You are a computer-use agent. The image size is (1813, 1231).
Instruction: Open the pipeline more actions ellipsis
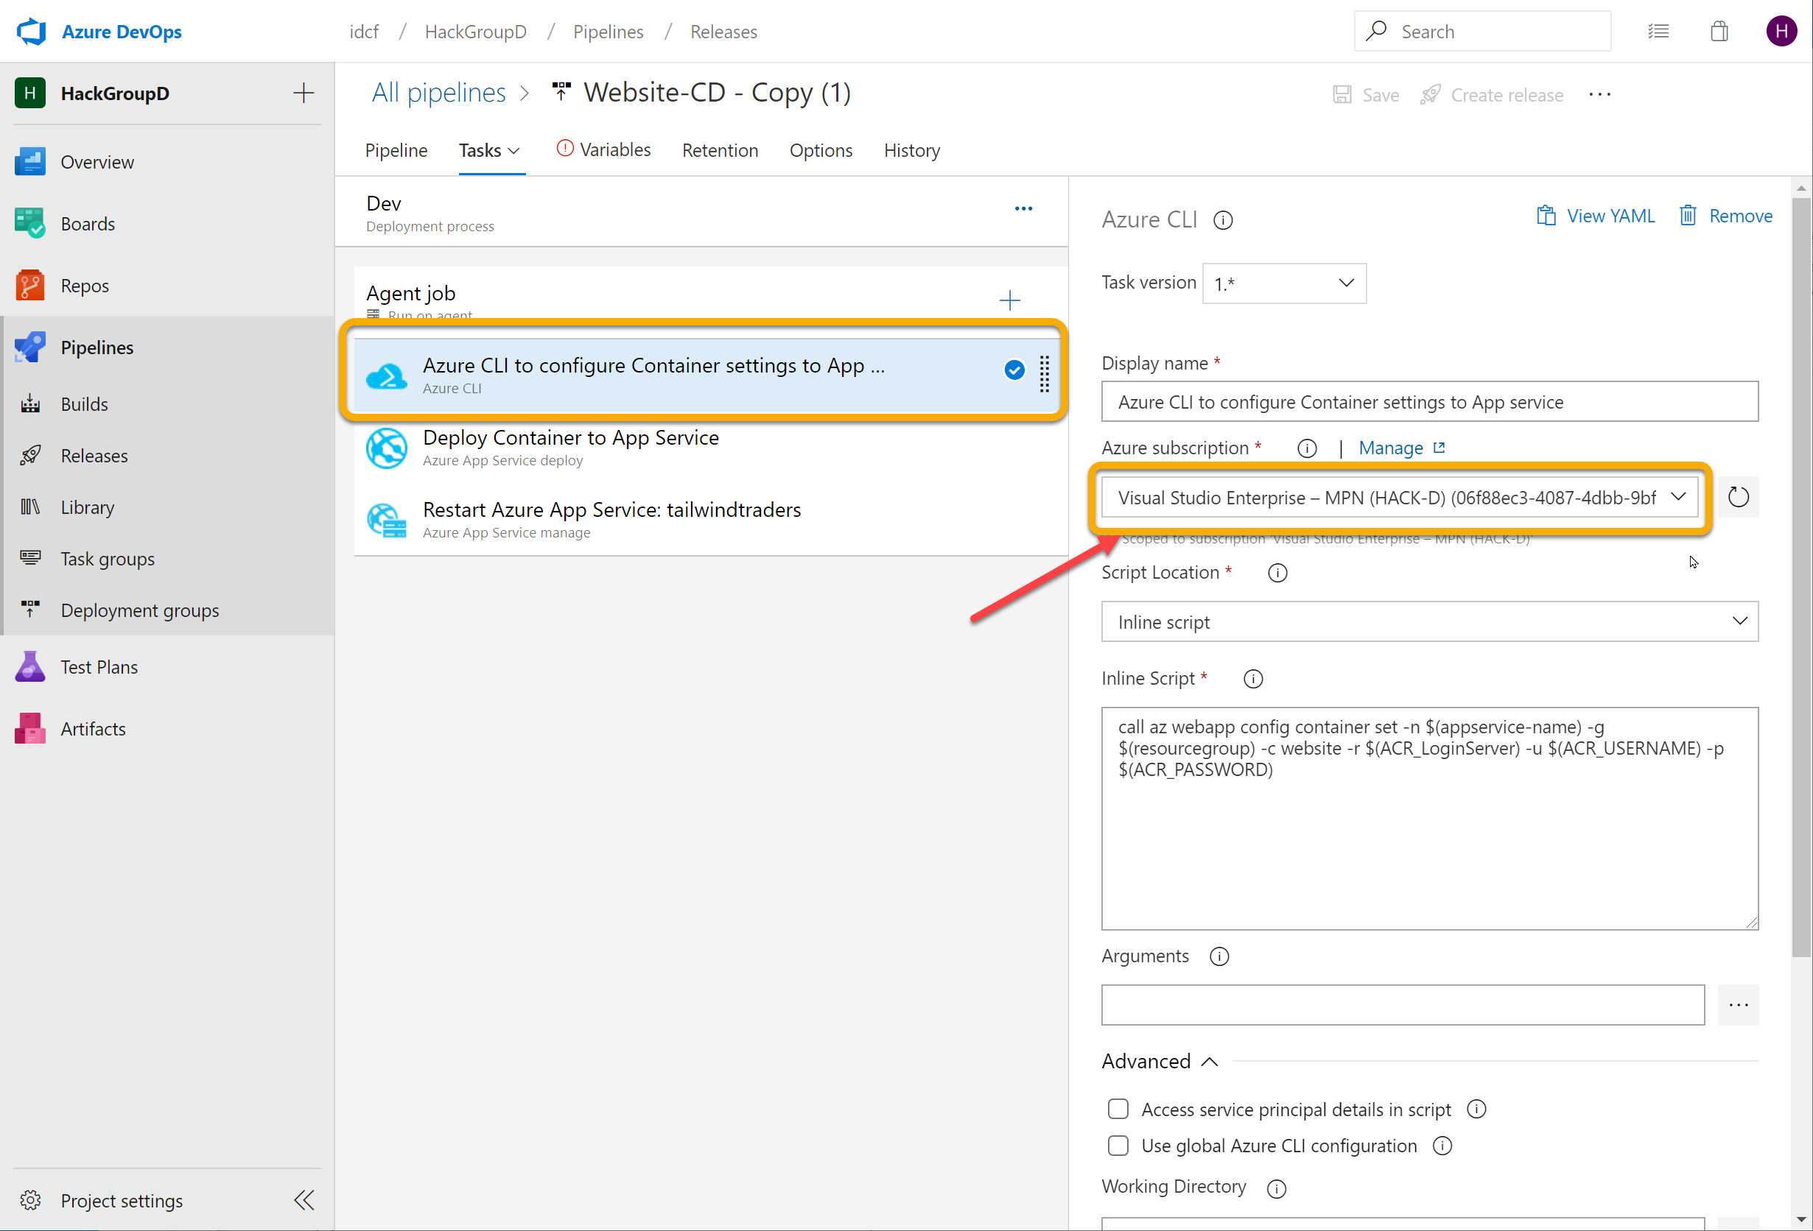pos(1599,94)
